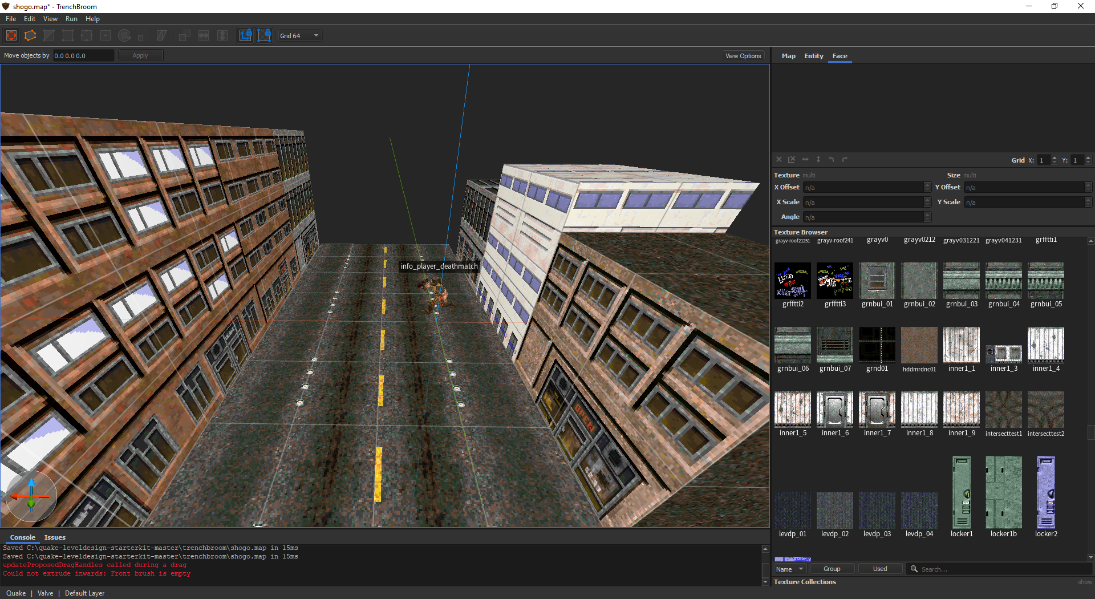Switch to the Issues tab
This screenshot has width=1095, height=599.
pos(55,537)
